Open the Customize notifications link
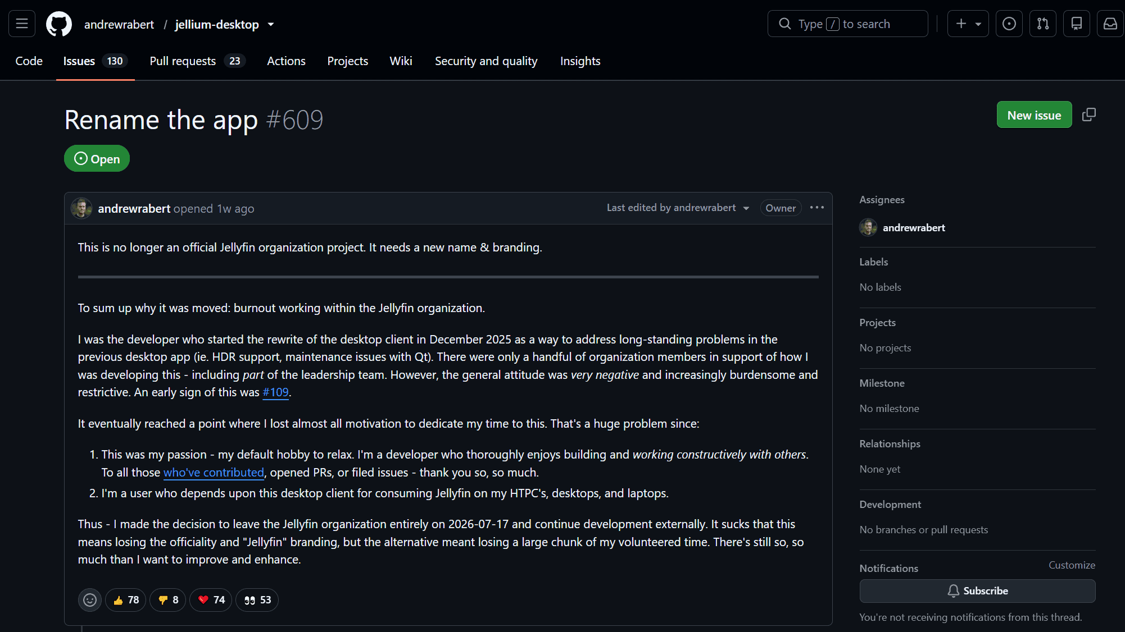1125x632 pixels. (1072, 565)
